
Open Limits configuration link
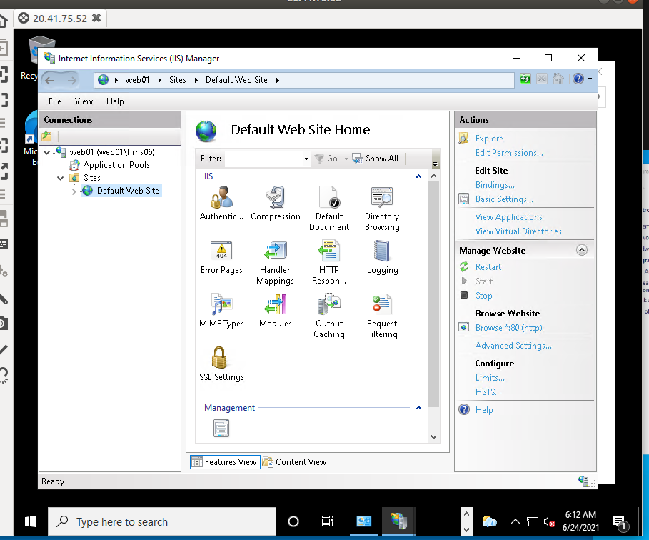490,378
